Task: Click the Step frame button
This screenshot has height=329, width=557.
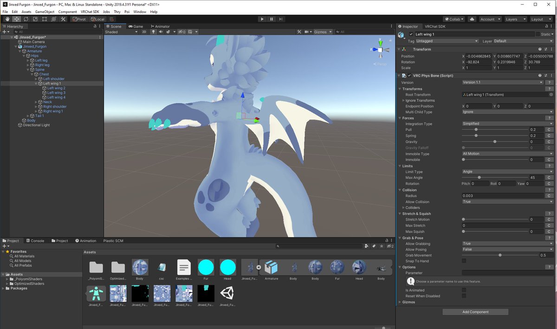Action: click(x=281, y=19)
